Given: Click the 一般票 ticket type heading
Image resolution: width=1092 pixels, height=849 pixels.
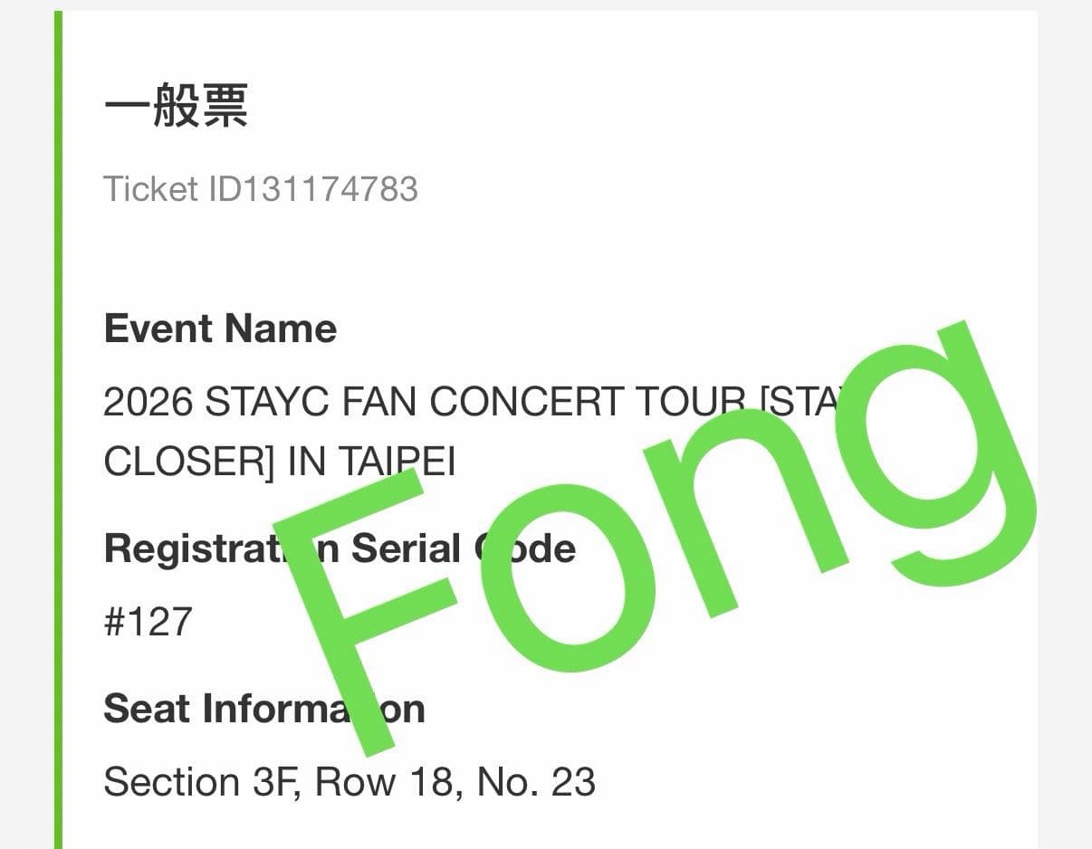Looking at the screenshot, I should point(176,107).
